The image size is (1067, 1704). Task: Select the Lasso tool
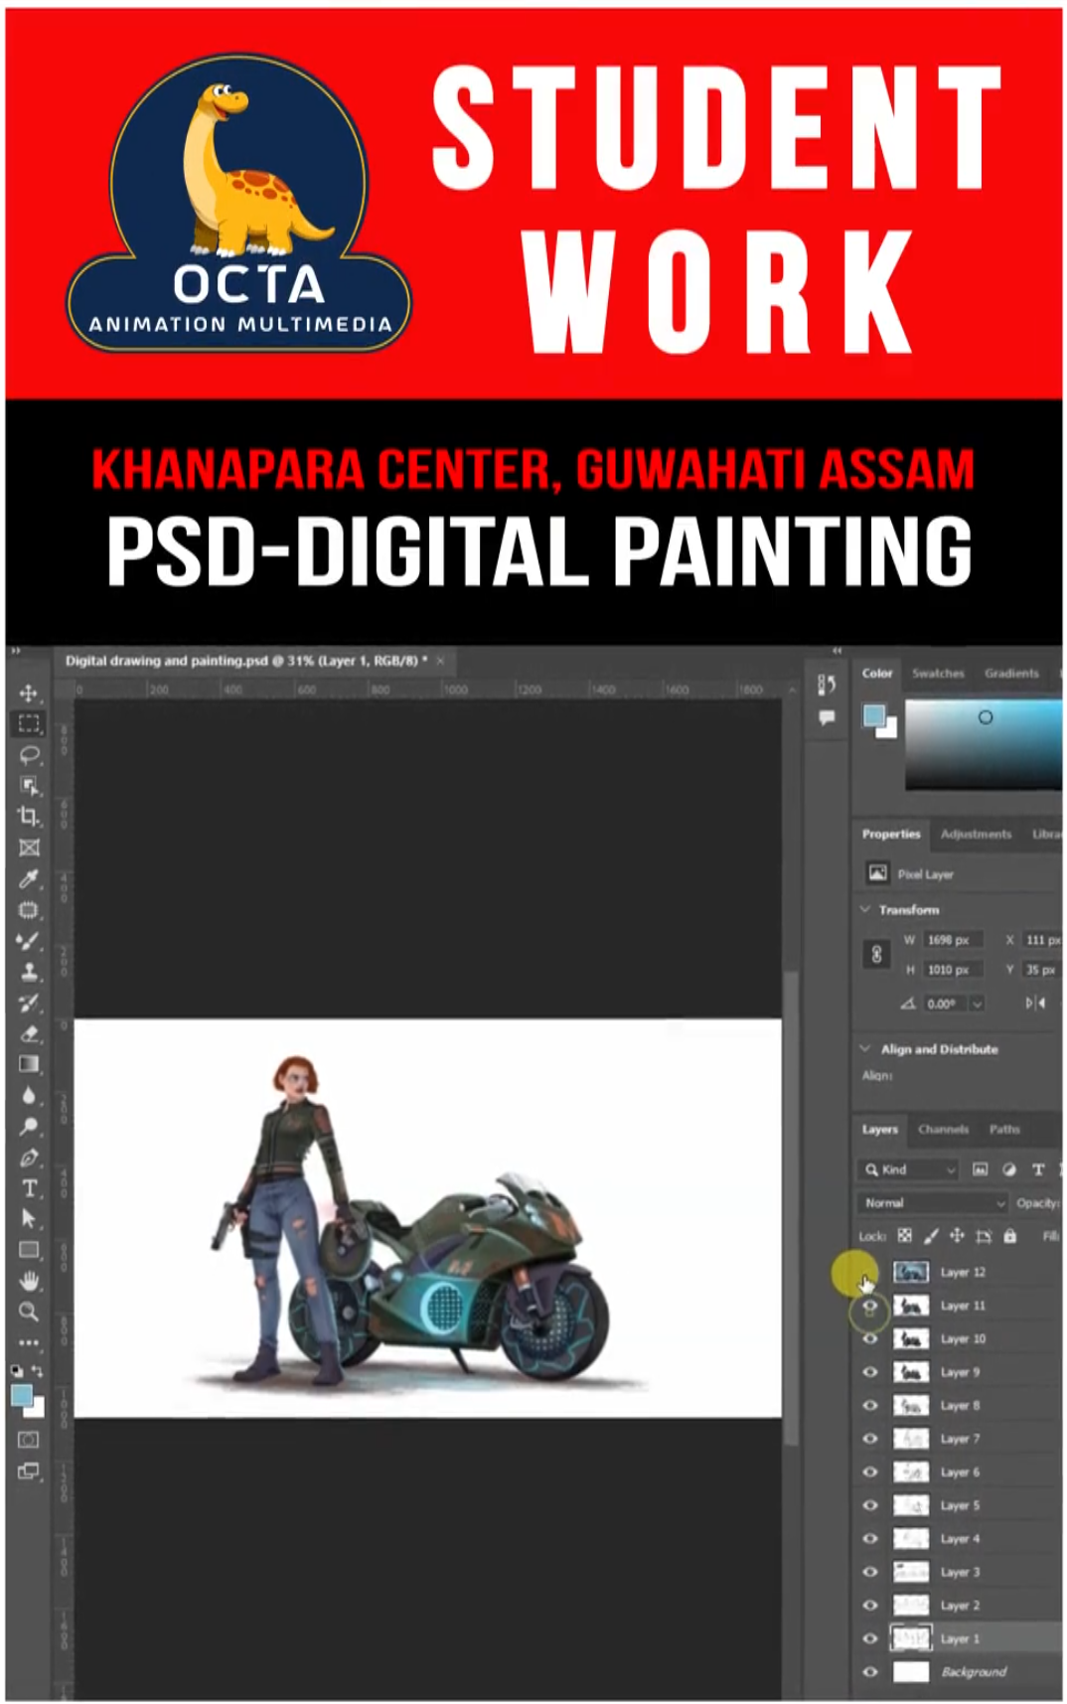[x=29, y=755]
